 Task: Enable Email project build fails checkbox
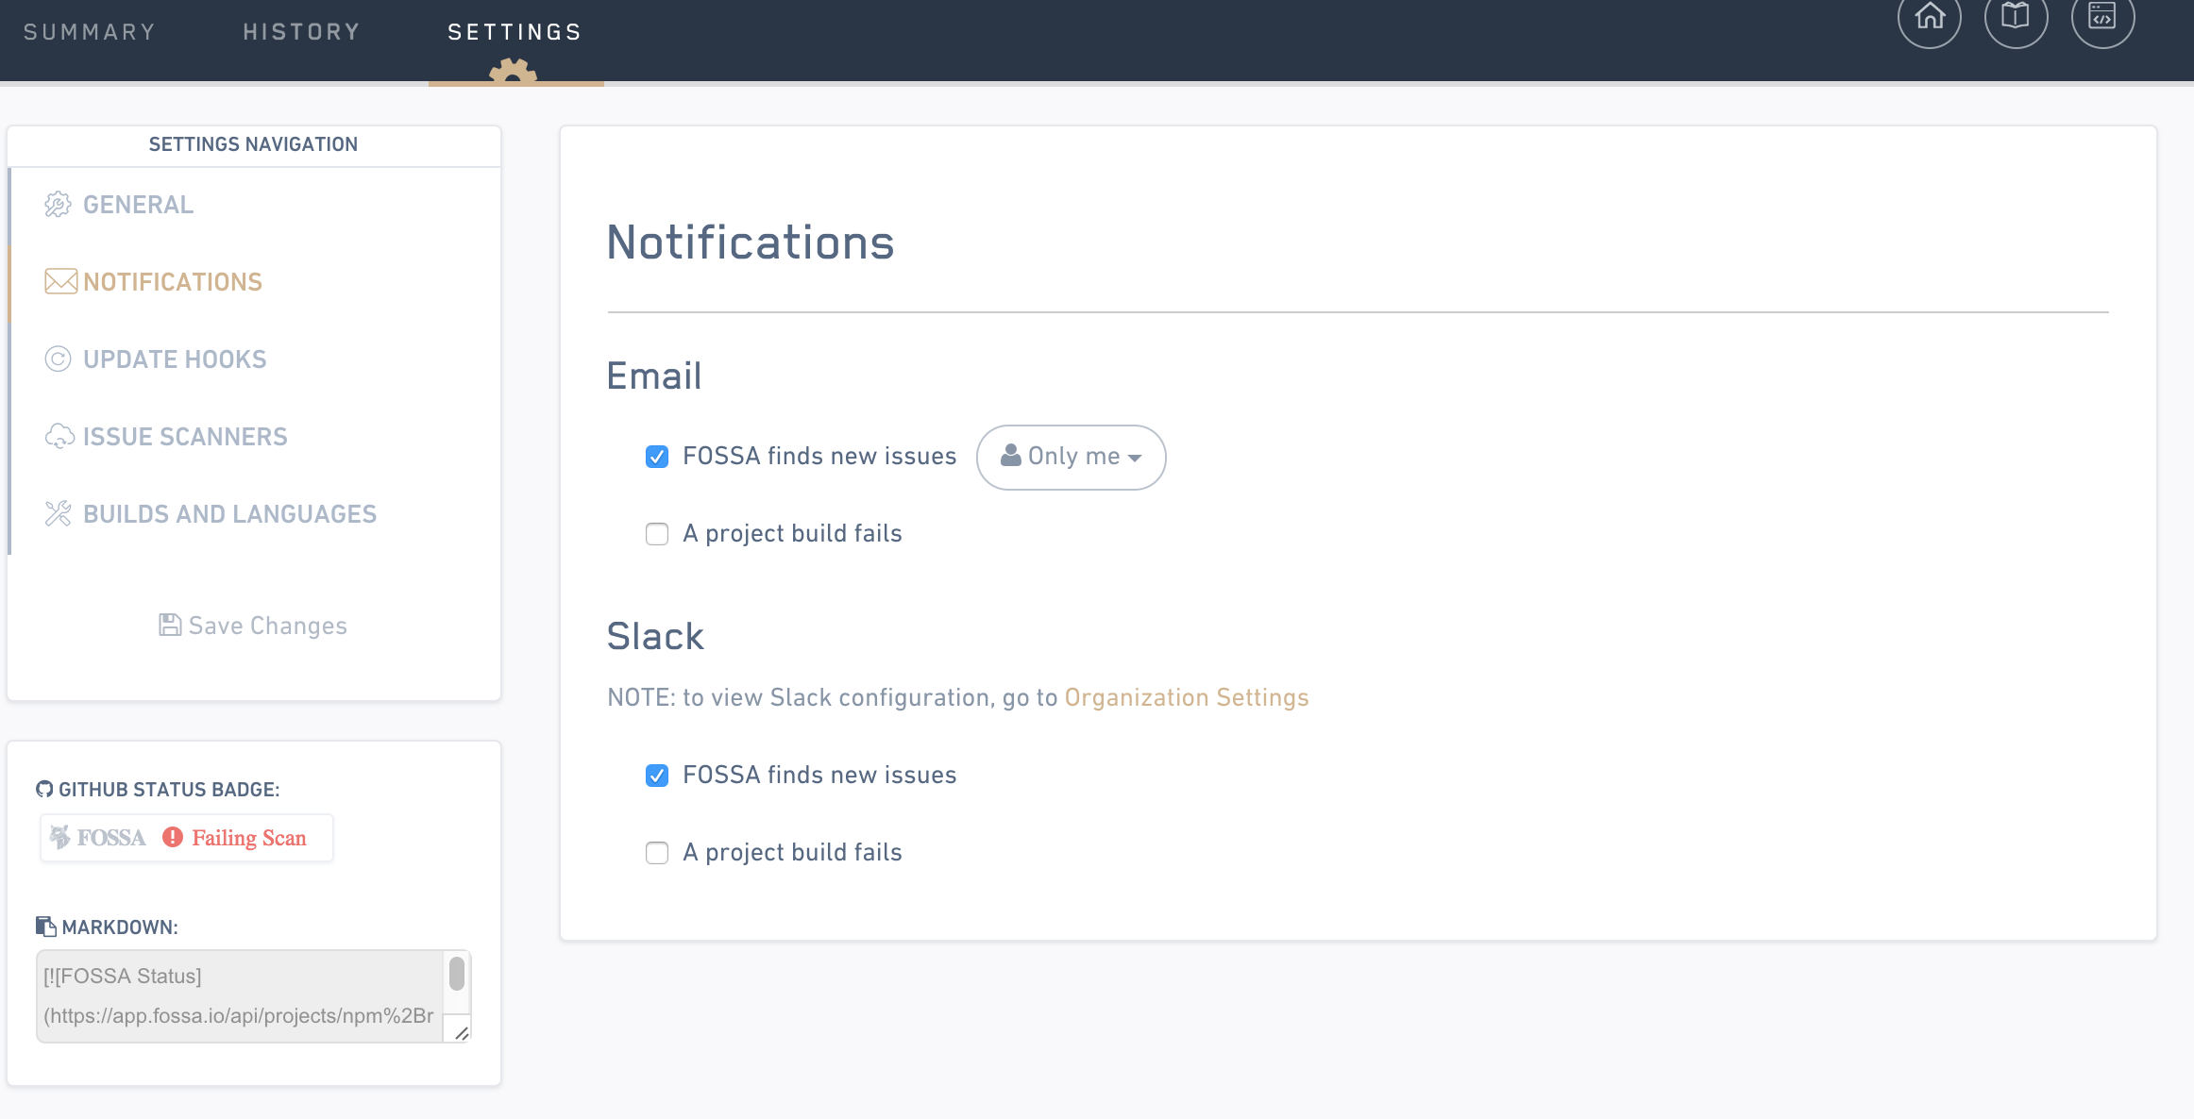point(657,534)
